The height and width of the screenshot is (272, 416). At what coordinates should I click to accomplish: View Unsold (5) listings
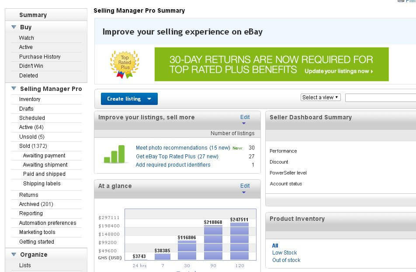pyautogui.click(x=32, y=137)
